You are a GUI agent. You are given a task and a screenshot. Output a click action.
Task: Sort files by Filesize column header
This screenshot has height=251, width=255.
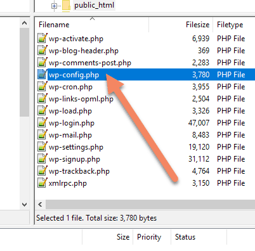197,25
